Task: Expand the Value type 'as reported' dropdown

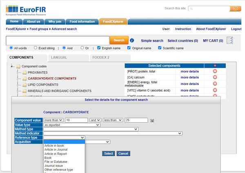Action: (x=71, y=125)
